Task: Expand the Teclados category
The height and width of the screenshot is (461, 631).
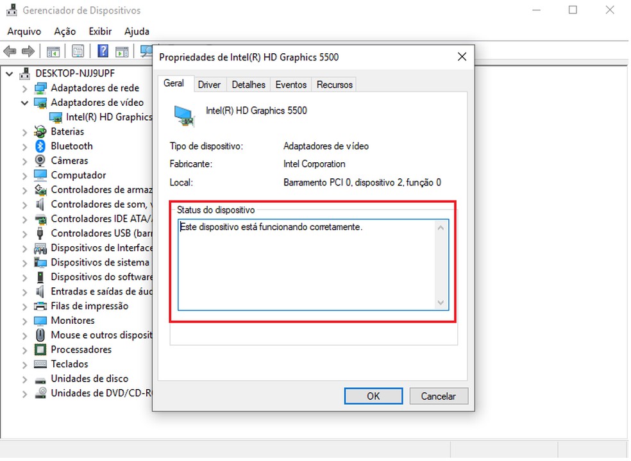Action: click(x=24, y=364)
